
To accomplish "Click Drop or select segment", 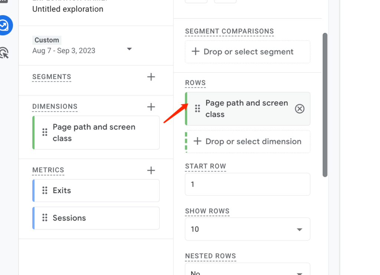I will click(248, 52).
